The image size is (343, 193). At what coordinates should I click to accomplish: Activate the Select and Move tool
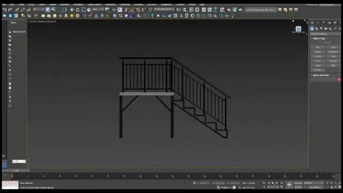(72, 10)
